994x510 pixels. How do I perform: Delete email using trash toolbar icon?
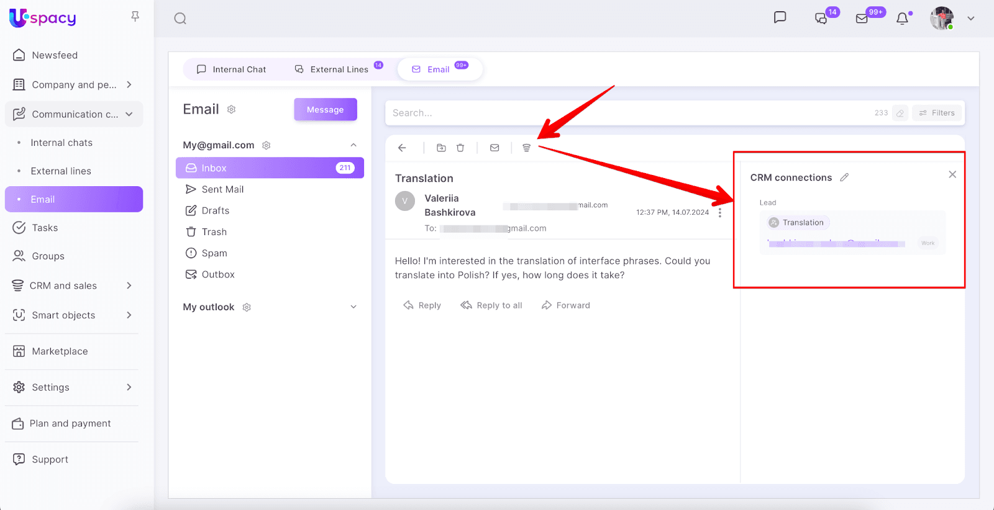(460, 148)
